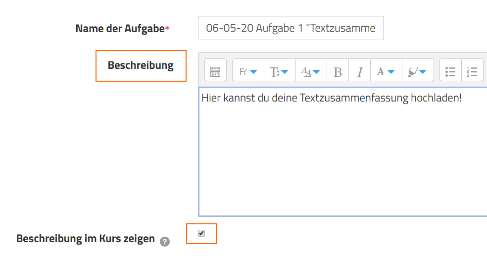Apply italic formatting in the editor
The height and width of the screenshot is (256, 487).
360,72
